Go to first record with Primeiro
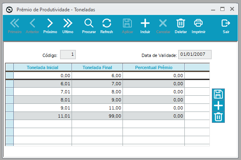The height and width of the screenshot is (160, 241). (x=15, y=26)
